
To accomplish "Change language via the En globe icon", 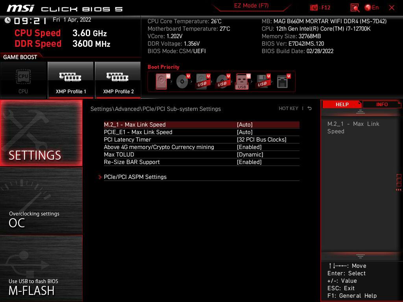I will point(372,8).
